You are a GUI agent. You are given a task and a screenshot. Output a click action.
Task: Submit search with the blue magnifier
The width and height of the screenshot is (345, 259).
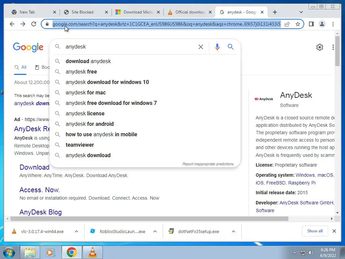tap(230, 47)
